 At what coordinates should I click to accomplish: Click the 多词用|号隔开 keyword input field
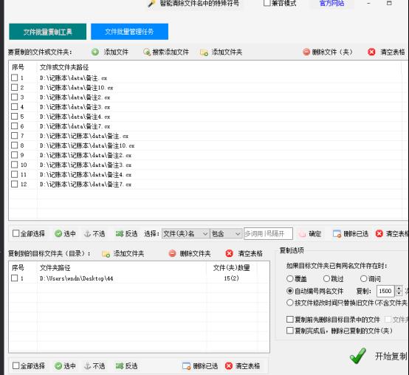(268, 234)
